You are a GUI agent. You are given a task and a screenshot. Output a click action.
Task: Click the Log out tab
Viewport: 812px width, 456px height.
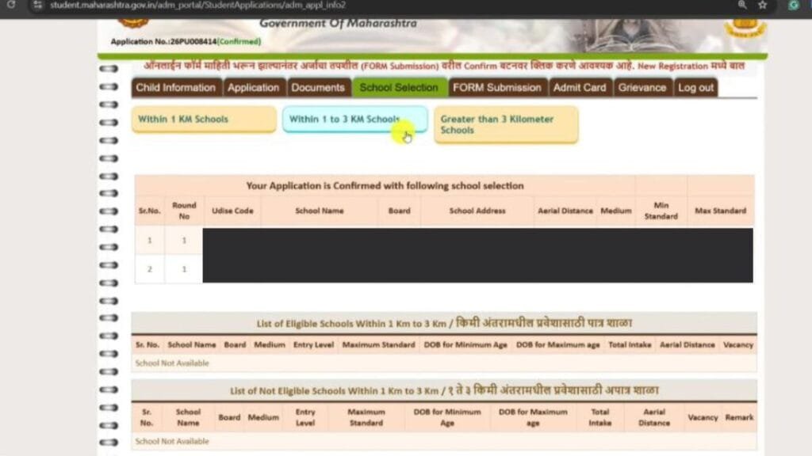click(695, 87)
